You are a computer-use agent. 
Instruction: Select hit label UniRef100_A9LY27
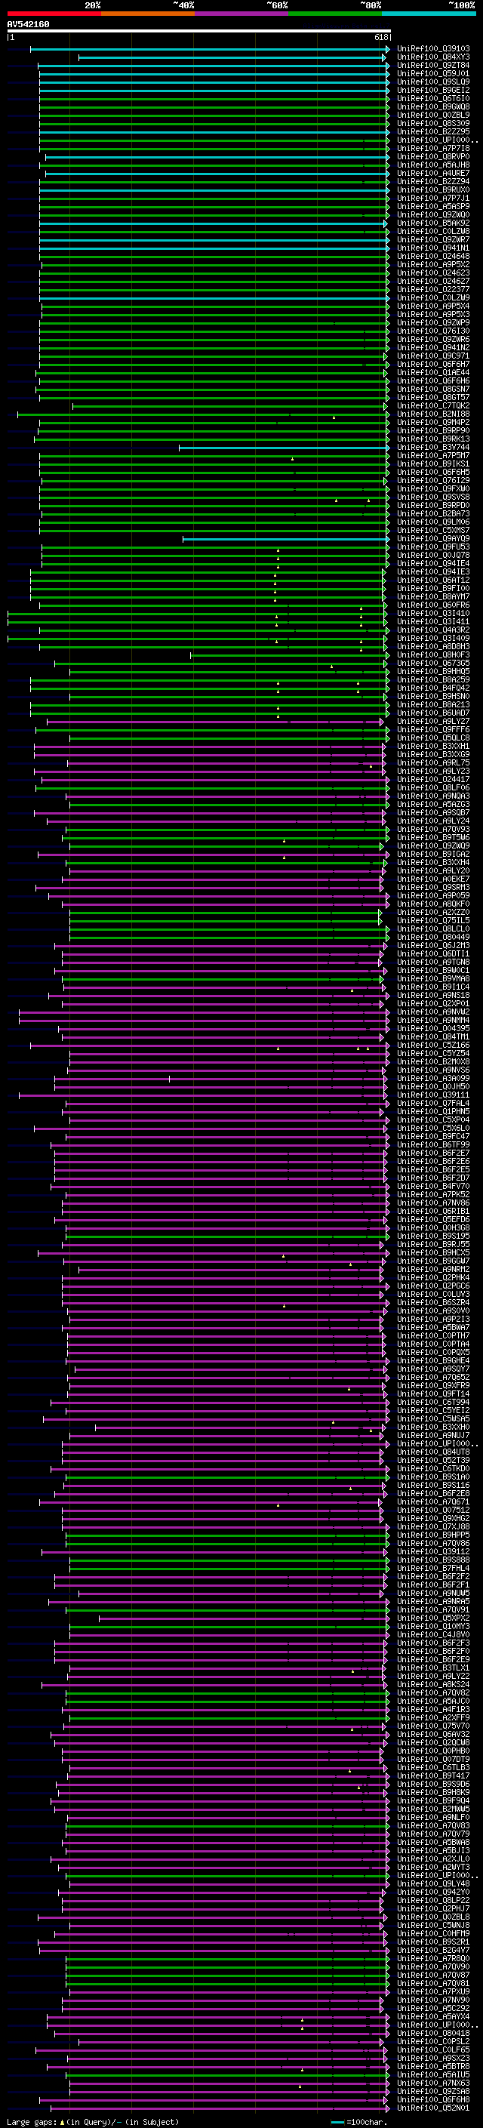point(433,722)
